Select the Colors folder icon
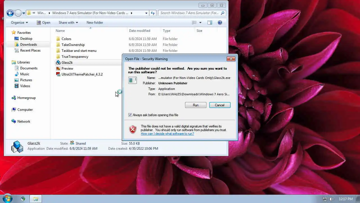 pyautogui.click(x=58, y=39)
